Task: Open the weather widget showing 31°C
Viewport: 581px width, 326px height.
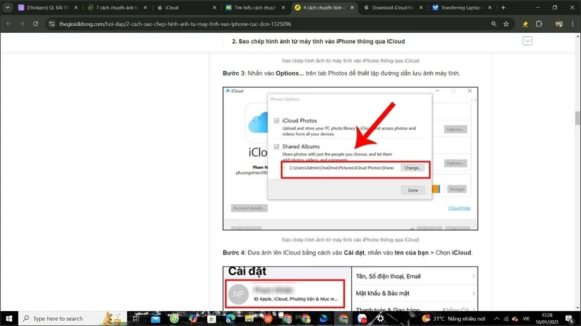Action: coord(454,318)
